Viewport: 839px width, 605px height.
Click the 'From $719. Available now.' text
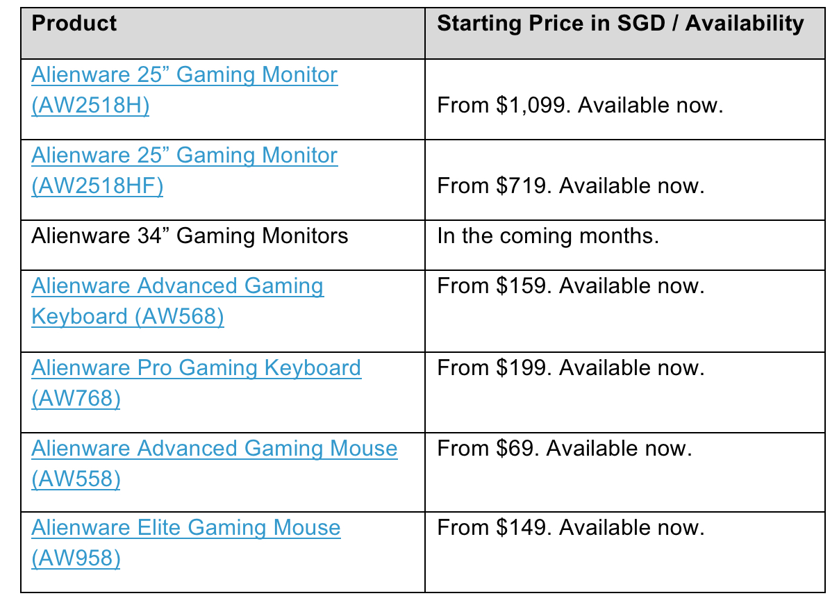point(571,186)
